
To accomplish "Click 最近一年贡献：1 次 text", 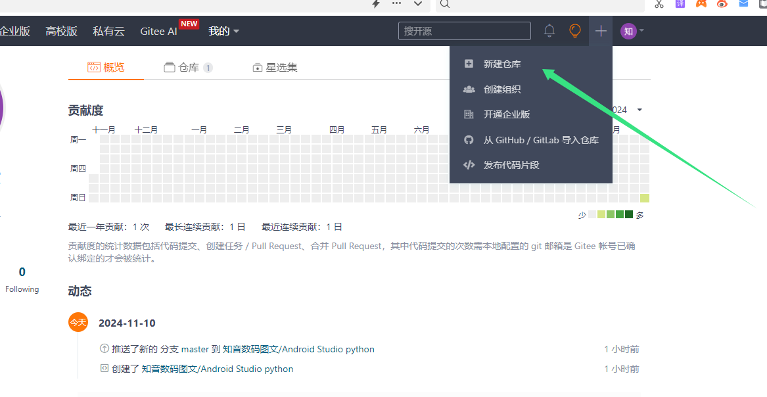I will click(108, 227).
